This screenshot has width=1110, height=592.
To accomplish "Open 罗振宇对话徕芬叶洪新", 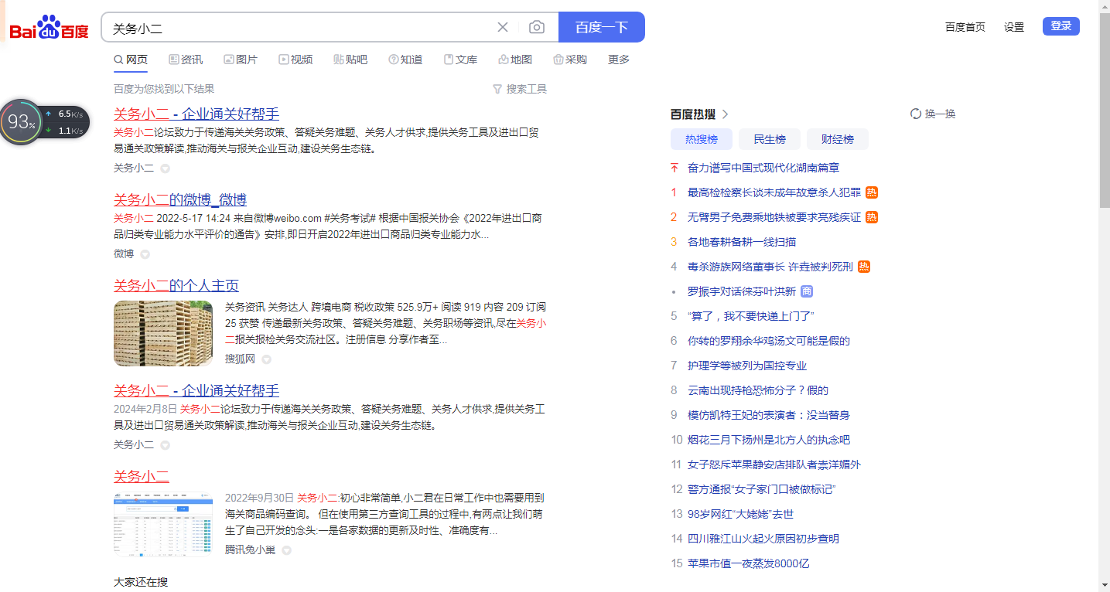I will [x=742, y=291].
